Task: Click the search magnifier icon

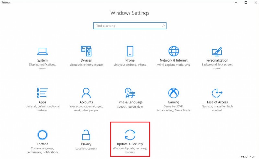Action: point(163,26)
